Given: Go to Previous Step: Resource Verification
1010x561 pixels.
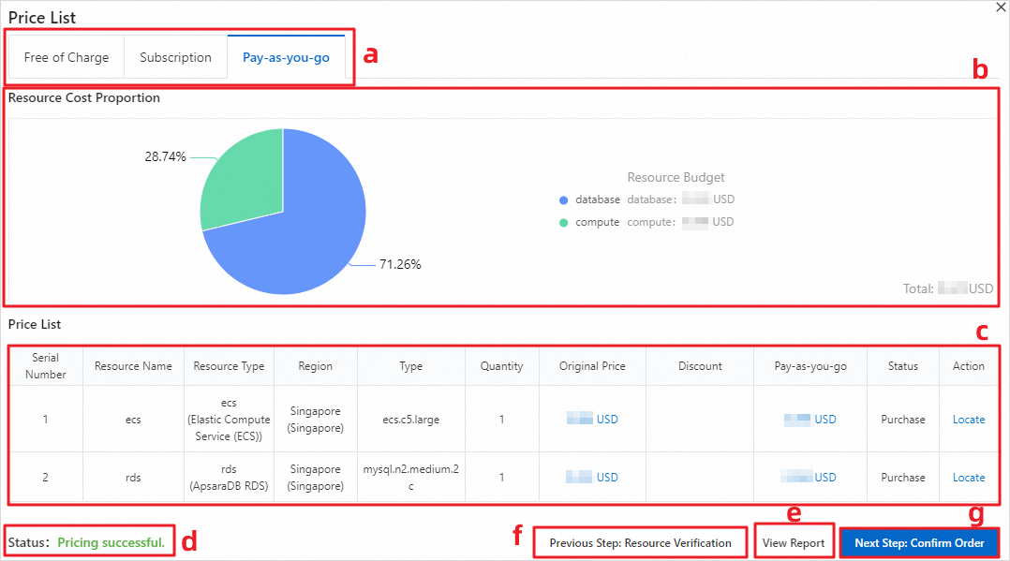Looking at the screenshot, I should pyautogui.click(x=640, y=543).
